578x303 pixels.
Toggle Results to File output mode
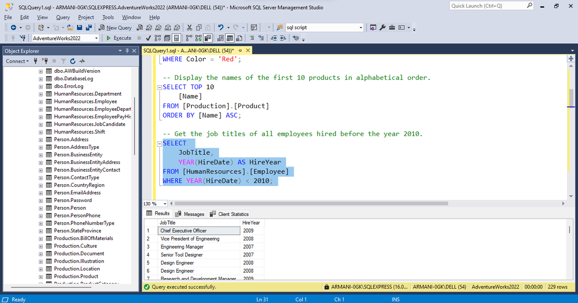(239, 38)
